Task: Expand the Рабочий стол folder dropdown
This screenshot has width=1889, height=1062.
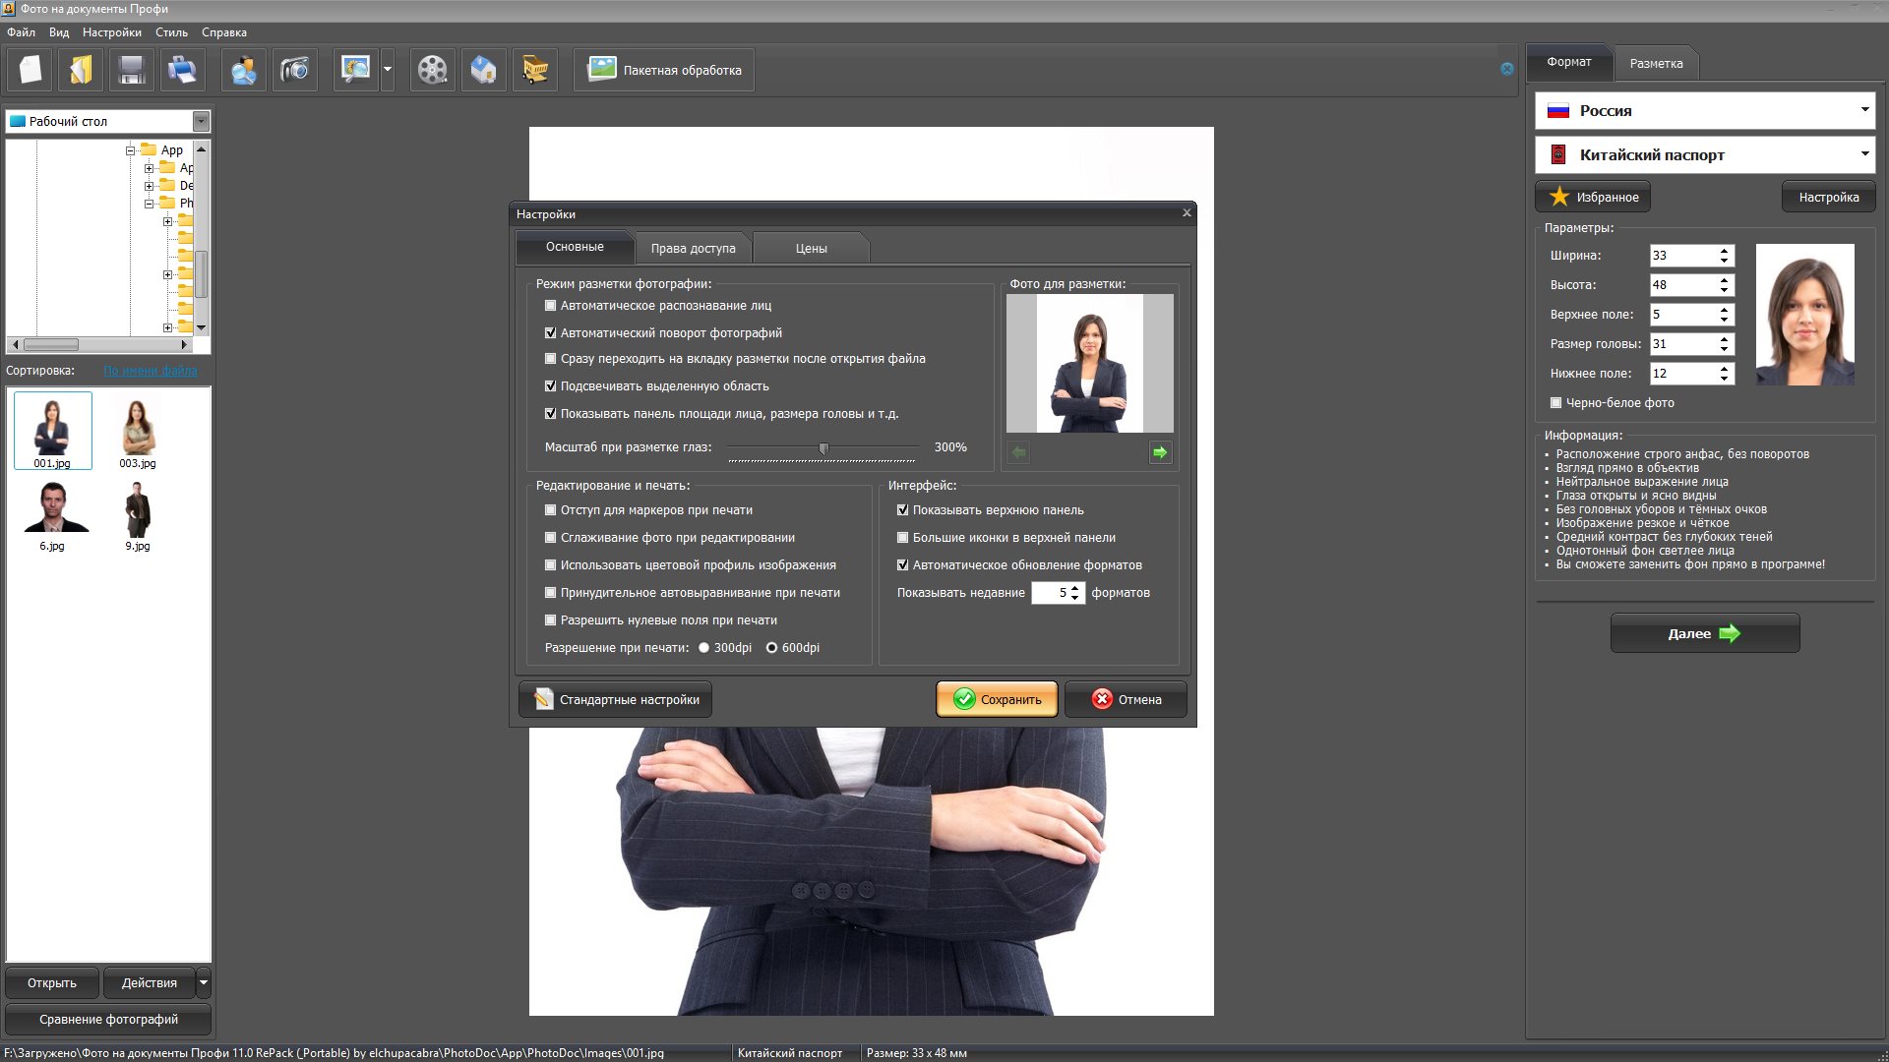Action: (x=201, y=122)
